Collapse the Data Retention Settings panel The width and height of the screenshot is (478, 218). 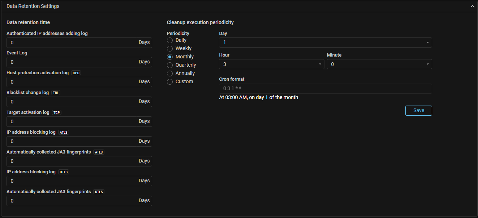[472, 6]
